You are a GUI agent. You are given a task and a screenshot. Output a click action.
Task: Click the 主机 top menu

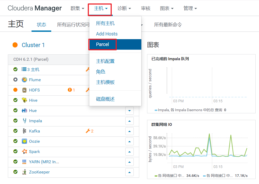click(101, 8)
